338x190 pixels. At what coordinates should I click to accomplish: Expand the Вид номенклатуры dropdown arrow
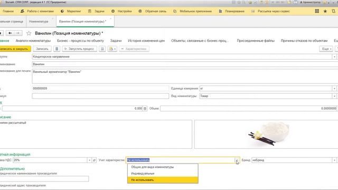pos(334,96)
